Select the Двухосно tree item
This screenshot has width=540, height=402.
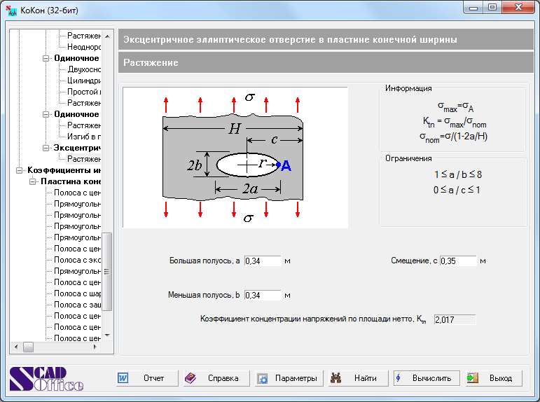coord(85,69)
